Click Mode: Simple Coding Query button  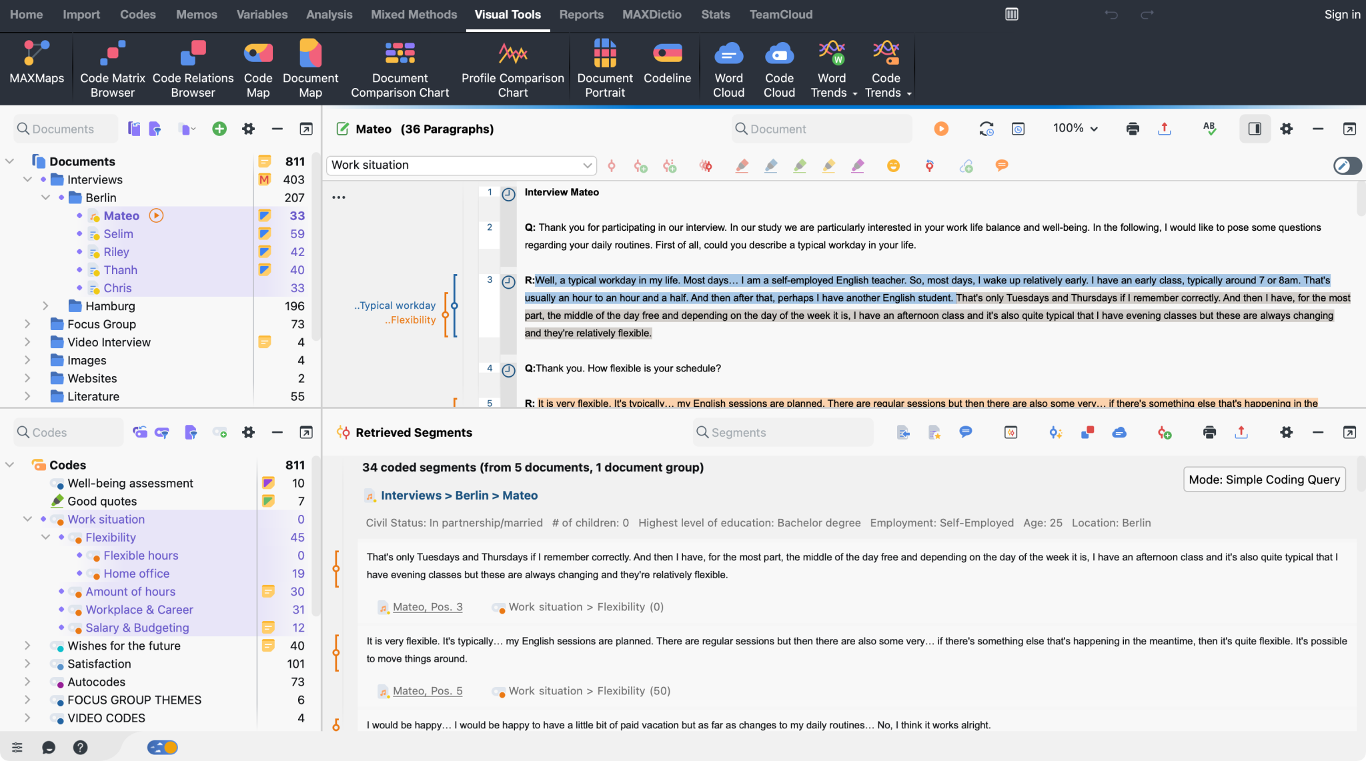tap(1264, 480)
